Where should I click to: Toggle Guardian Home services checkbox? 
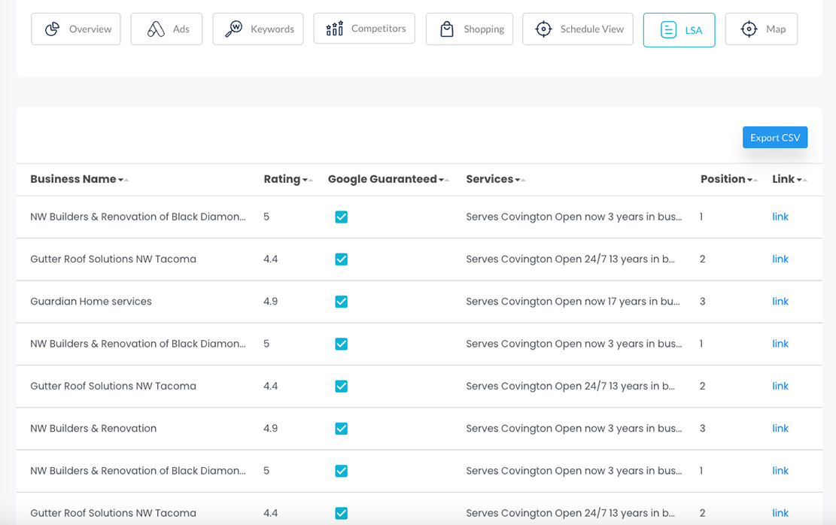(341, 302)
